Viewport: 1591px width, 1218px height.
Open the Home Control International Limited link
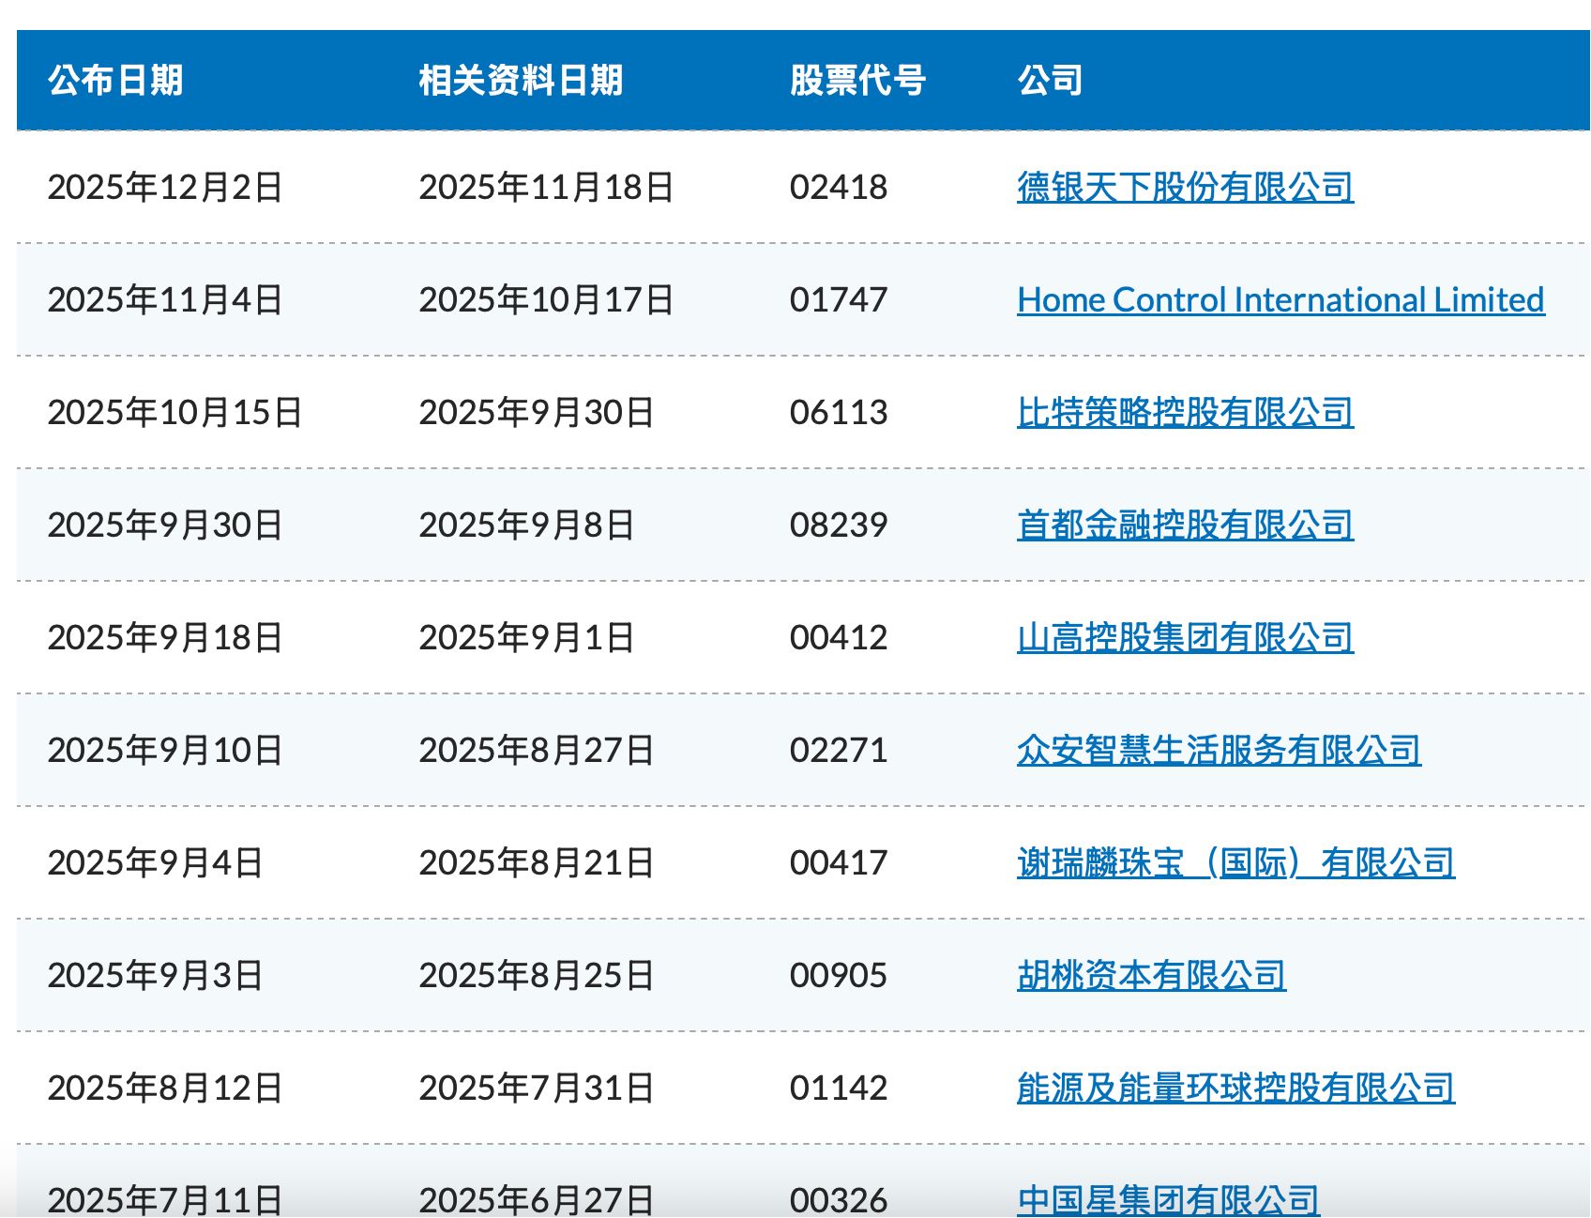(1280, 300)
